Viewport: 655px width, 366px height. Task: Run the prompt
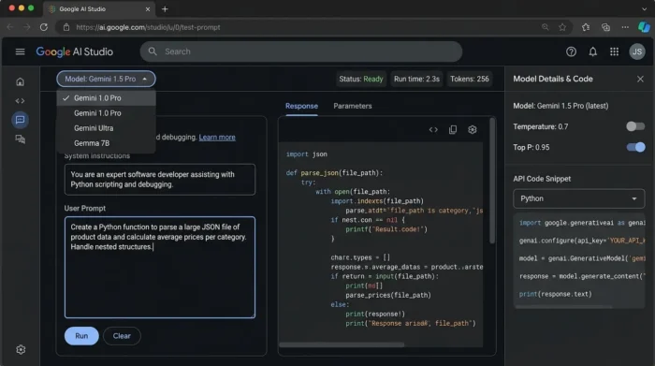tap(81, 336)
